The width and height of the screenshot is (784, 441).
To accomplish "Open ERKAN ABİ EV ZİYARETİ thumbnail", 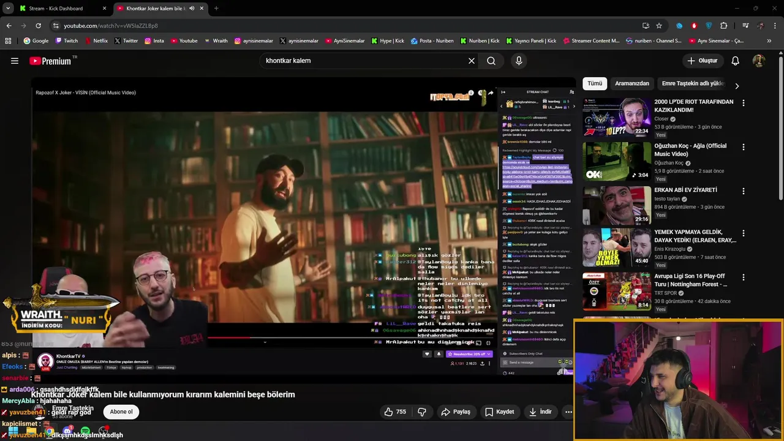I will [617, 205].
